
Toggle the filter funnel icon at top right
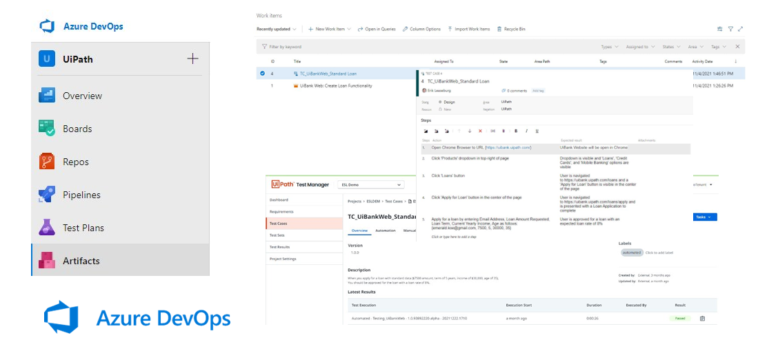(731, 29)
